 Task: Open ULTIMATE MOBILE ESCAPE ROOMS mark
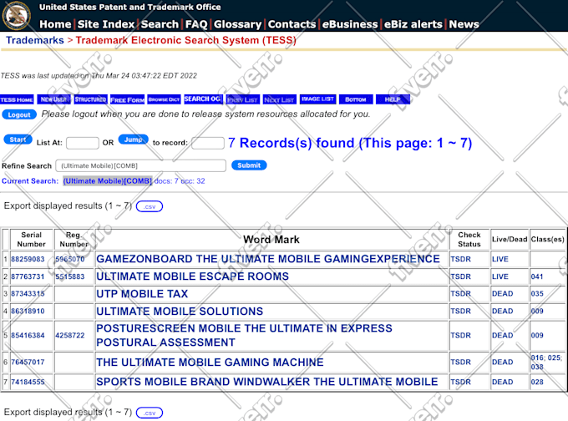[193, 276]
